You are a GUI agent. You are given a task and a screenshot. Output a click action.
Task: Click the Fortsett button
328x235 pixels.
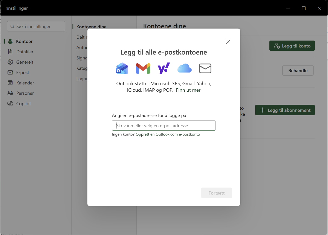[x=217, y=193]
